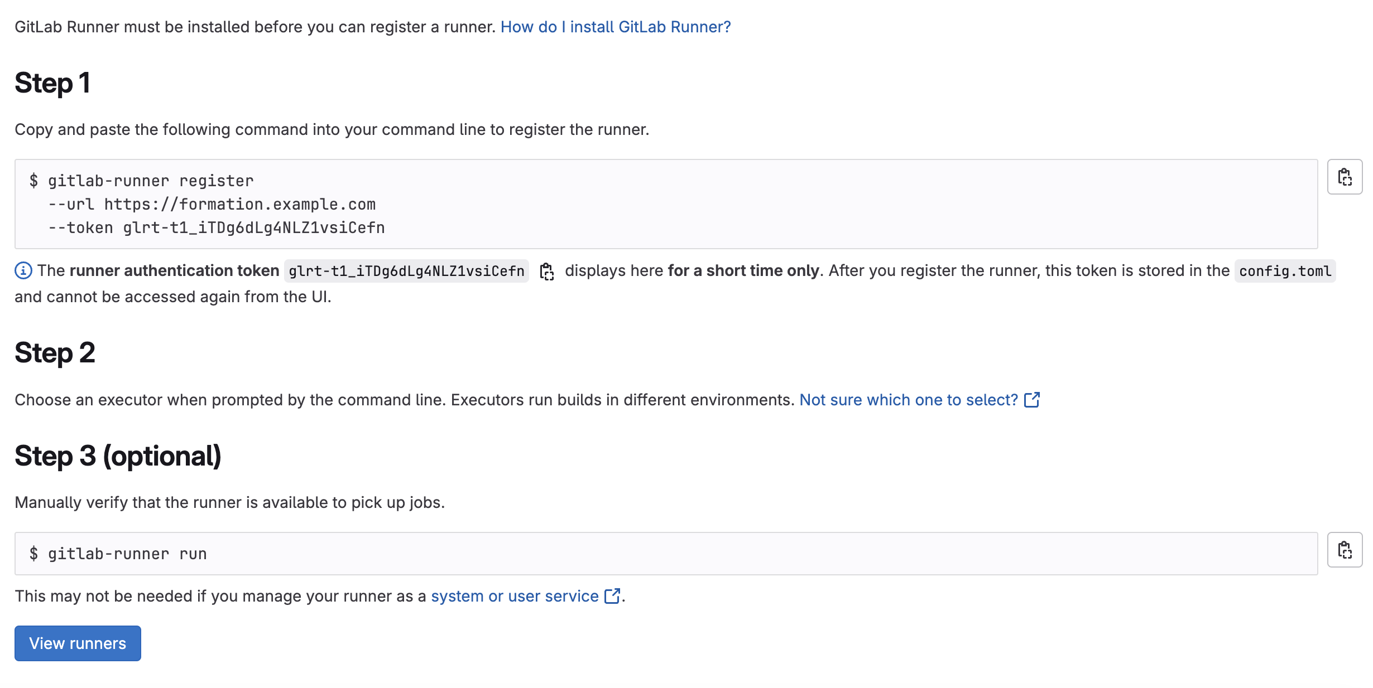Click the inline glrt-t1 token code chip

406,271
